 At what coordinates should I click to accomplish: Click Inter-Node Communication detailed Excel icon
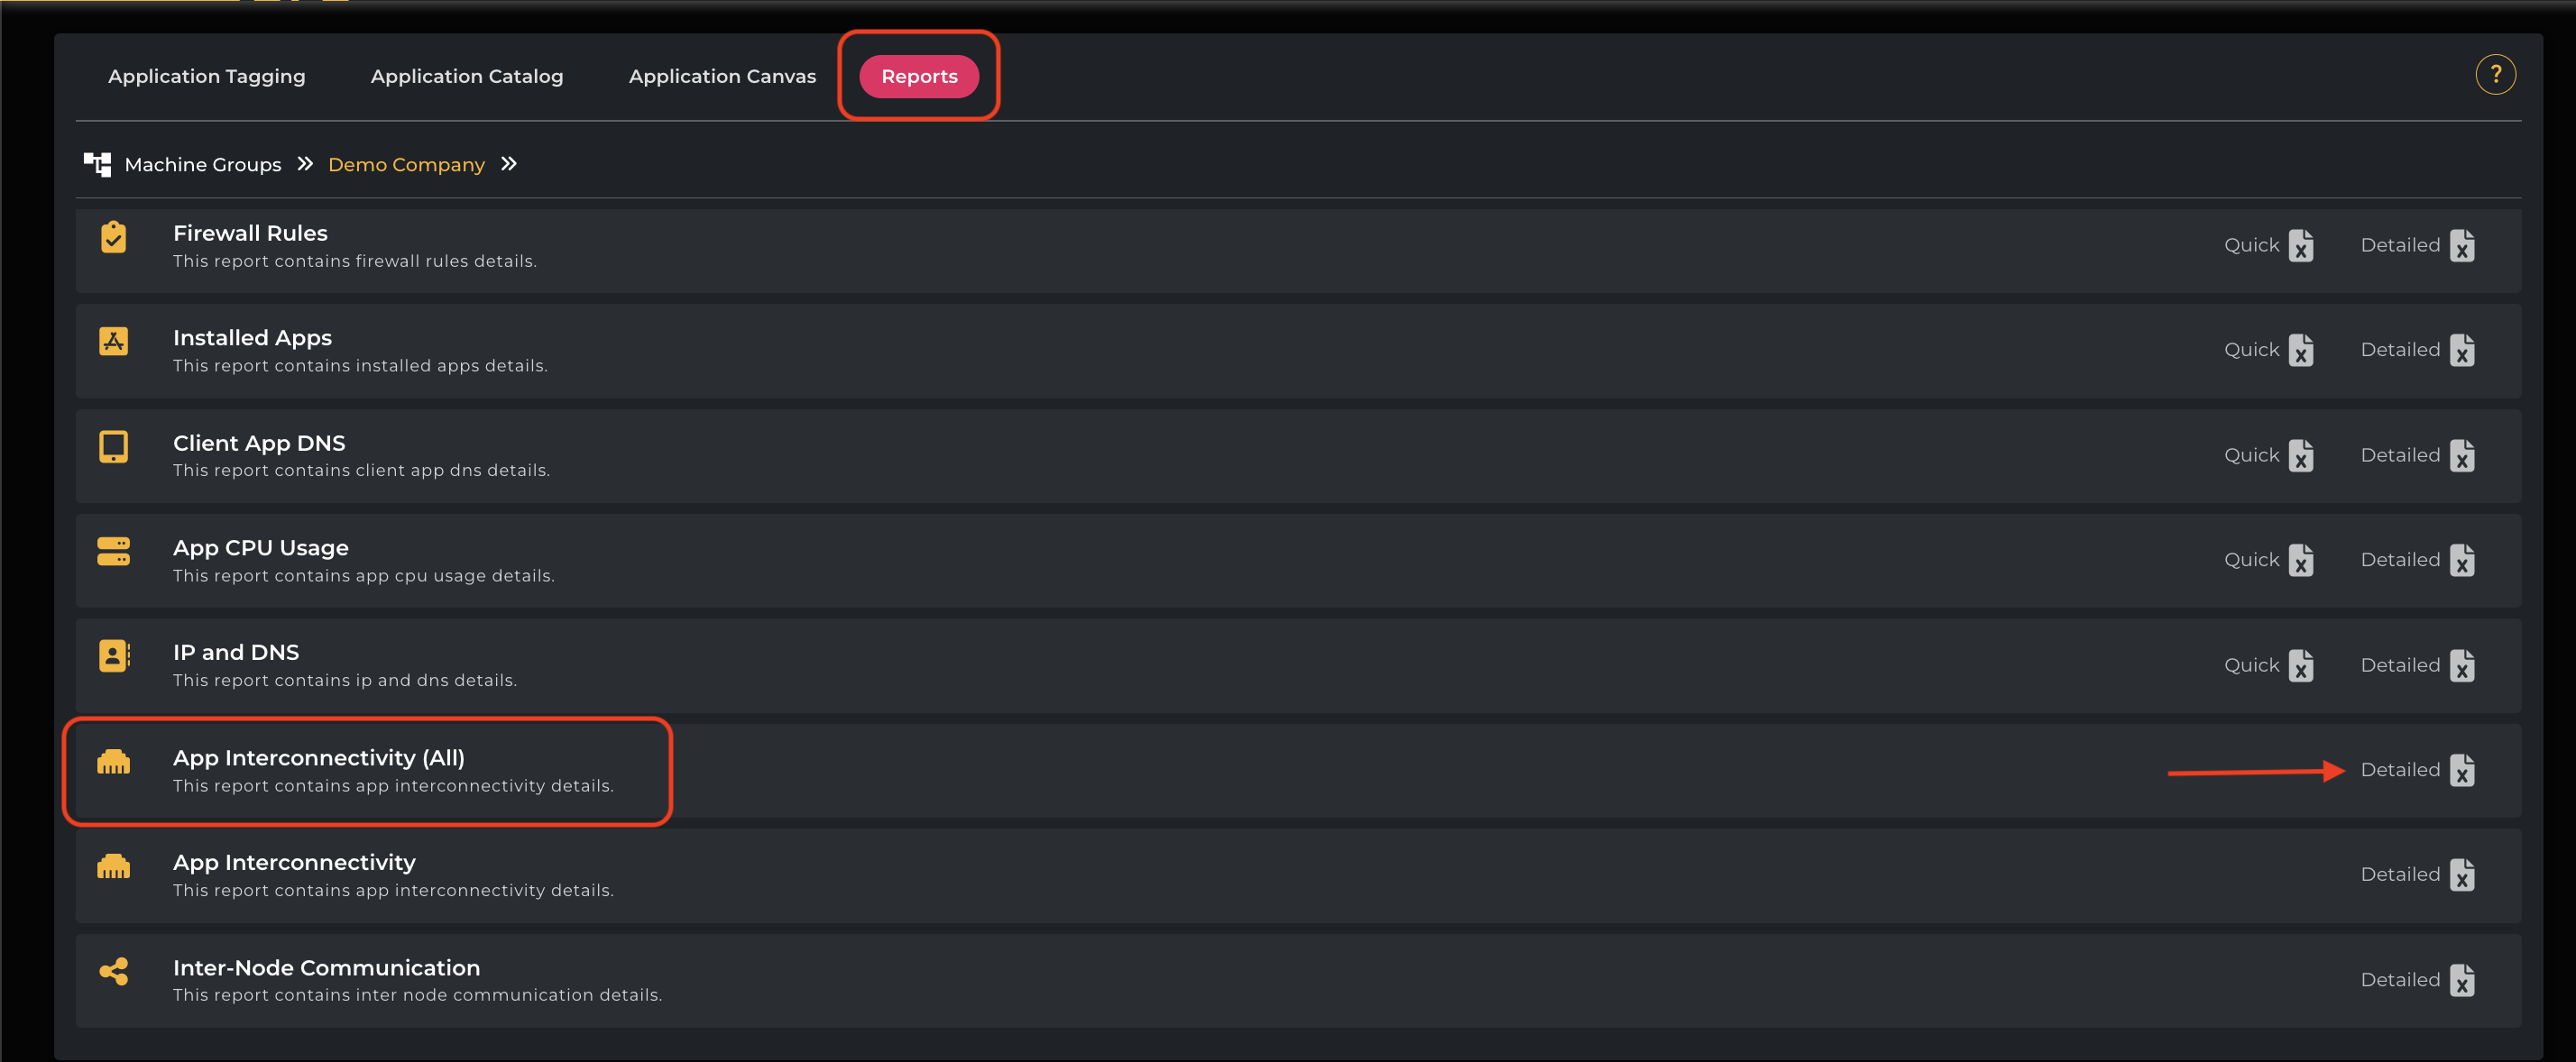[2462, 980]
